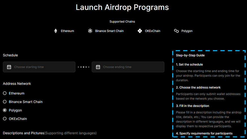Viewport: 247px width, 139px height.
Task: Click guide step 4 Specify requirements
Action: point(204,133)
